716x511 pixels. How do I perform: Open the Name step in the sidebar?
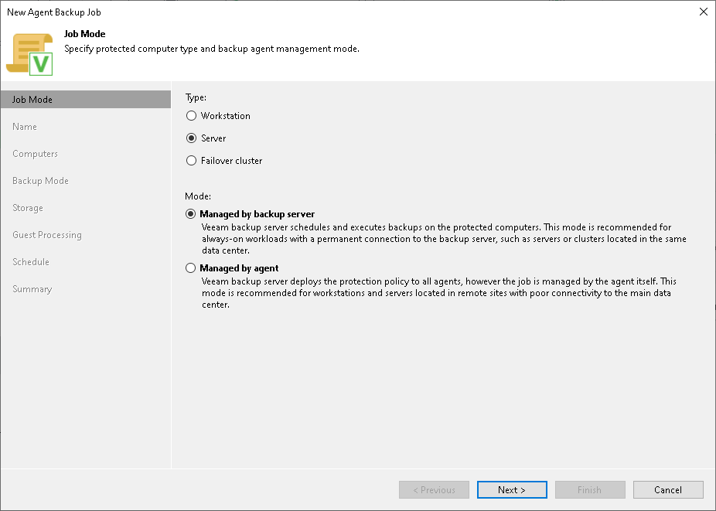(25, 126)
